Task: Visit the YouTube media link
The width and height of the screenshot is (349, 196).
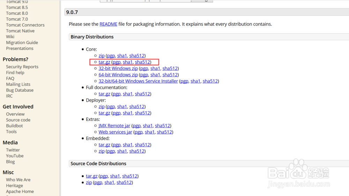Action: tap(15, 156)
